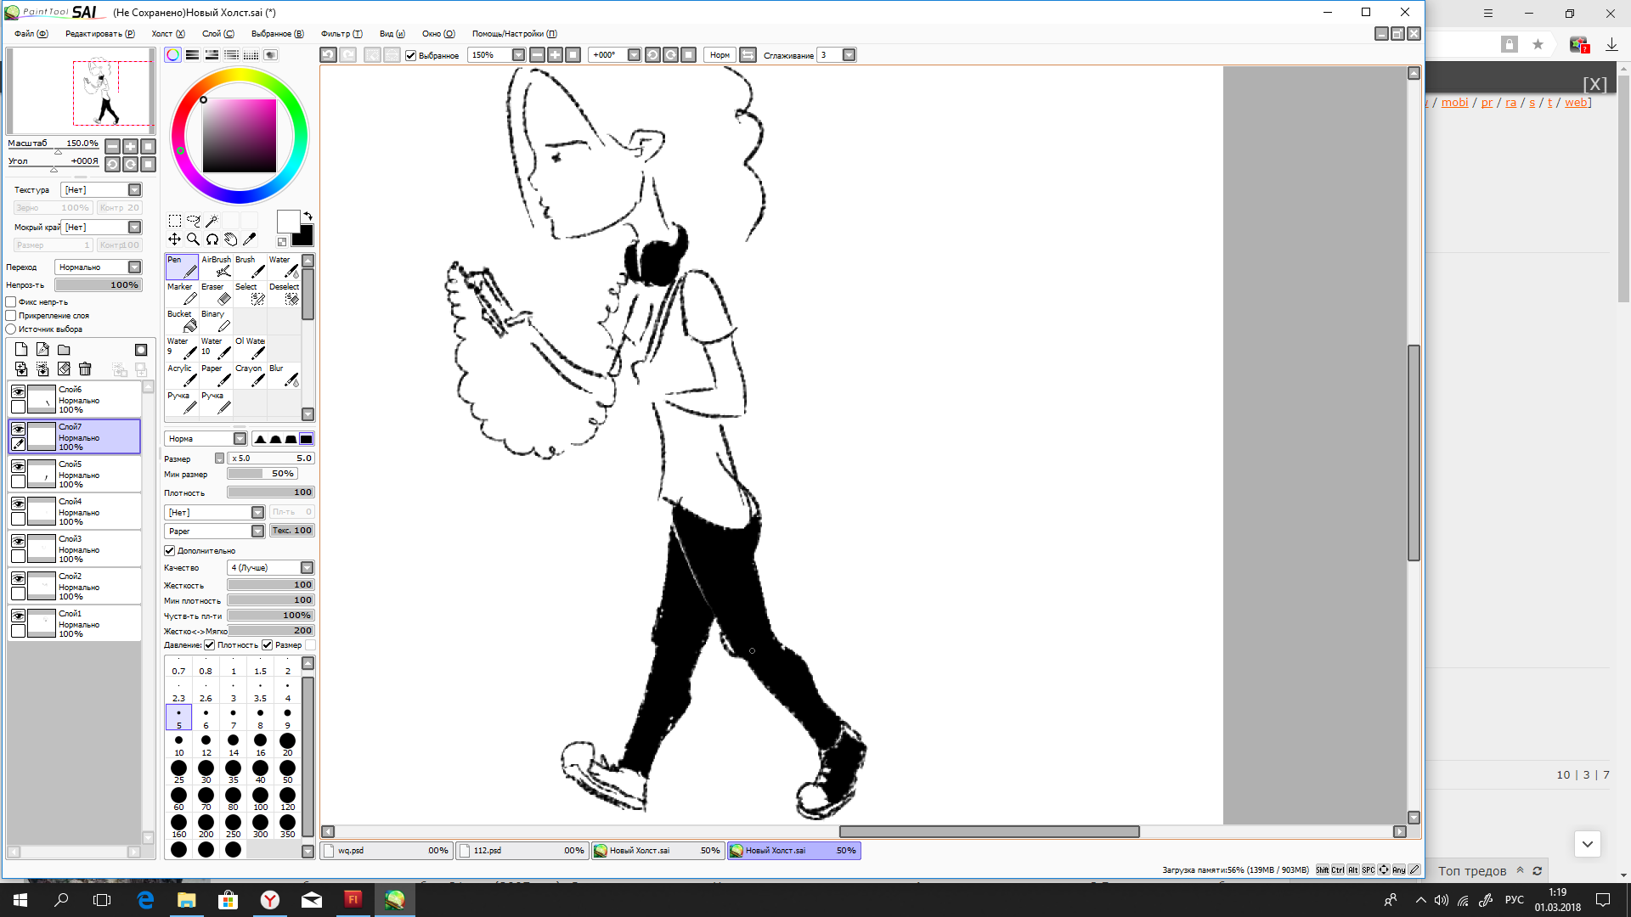Image resolution: width=1631 pixels, height=917 pixels.
Task: Create a new layer folder
Action: (64, 350)
